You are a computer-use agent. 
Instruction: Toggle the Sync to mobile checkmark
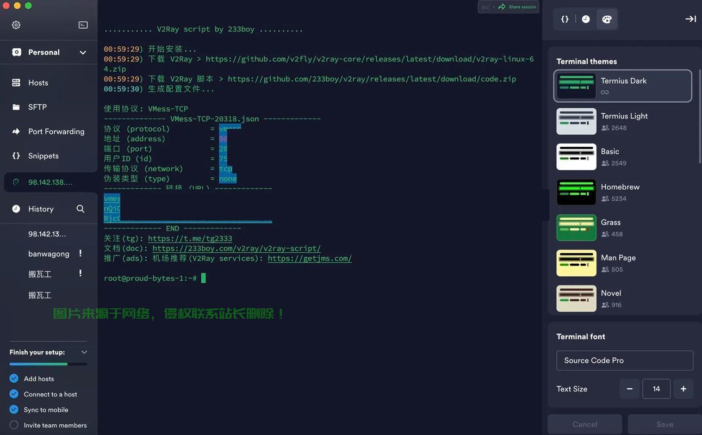14,409
